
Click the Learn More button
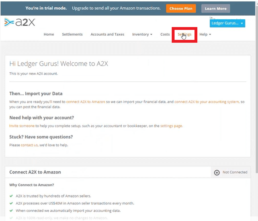[x=216, y=9]
